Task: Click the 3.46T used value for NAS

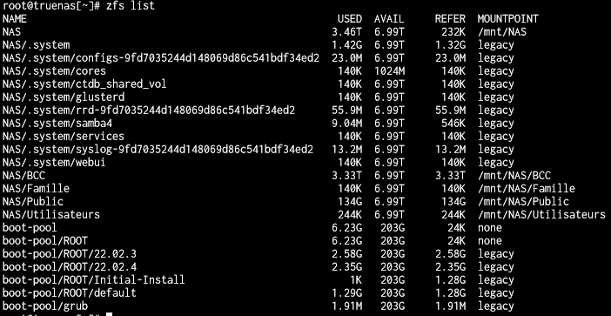Action: coord(346,31)
